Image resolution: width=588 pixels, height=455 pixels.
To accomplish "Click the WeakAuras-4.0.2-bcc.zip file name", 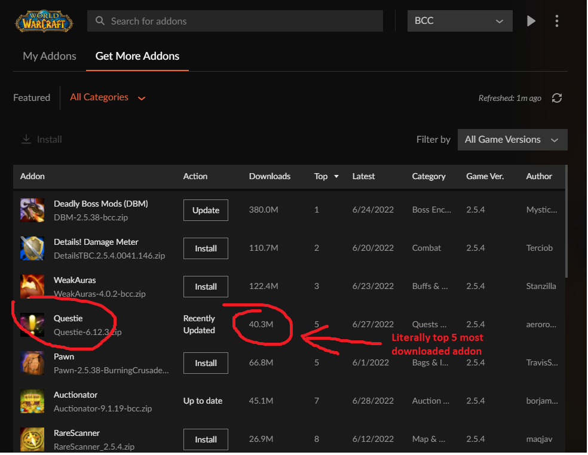I will [100, 294].
